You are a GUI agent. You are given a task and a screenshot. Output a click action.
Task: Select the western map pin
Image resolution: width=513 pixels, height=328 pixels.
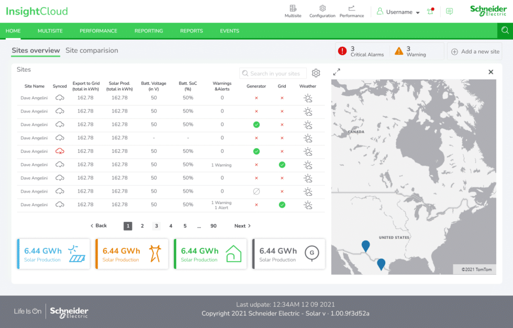[x=365, y=246]
